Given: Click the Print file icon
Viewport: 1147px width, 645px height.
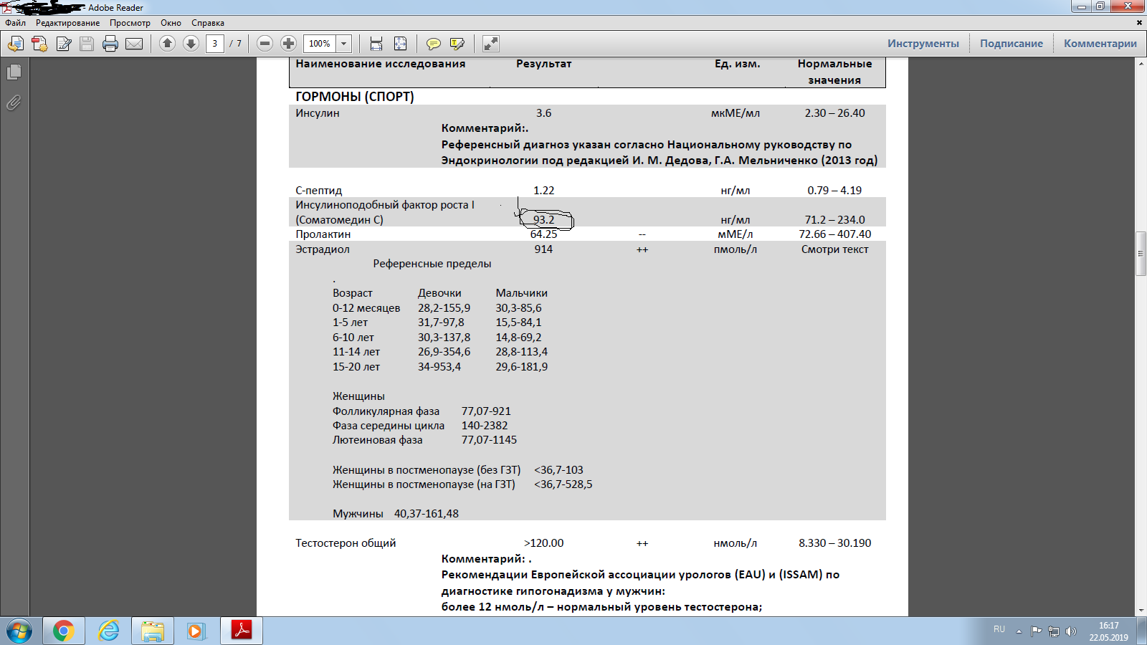Looking at the screenshot, I should click(x=110, y=44).
